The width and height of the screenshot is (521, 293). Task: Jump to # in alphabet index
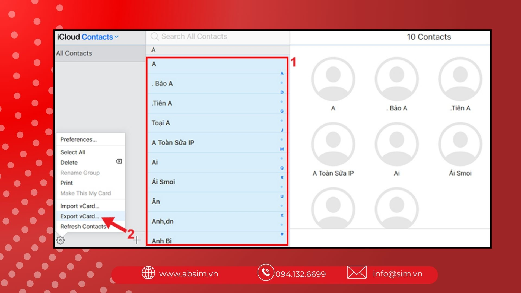pyautogui.click(x=282, y=234)
